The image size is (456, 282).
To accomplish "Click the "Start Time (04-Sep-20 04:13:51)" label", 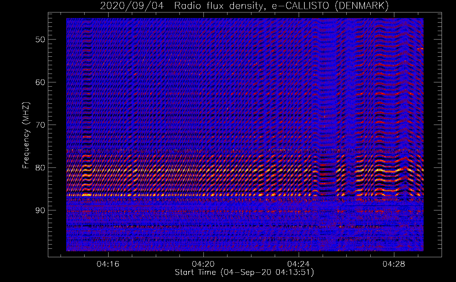I will click(244, 272).
